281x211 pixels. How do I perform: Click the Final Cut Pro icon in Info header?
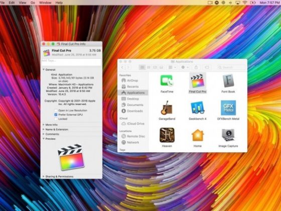46,53
